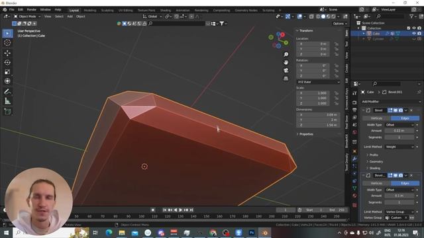Switch to the Modeling workspace tab
424x238 pixels.
tap(90, 11)
